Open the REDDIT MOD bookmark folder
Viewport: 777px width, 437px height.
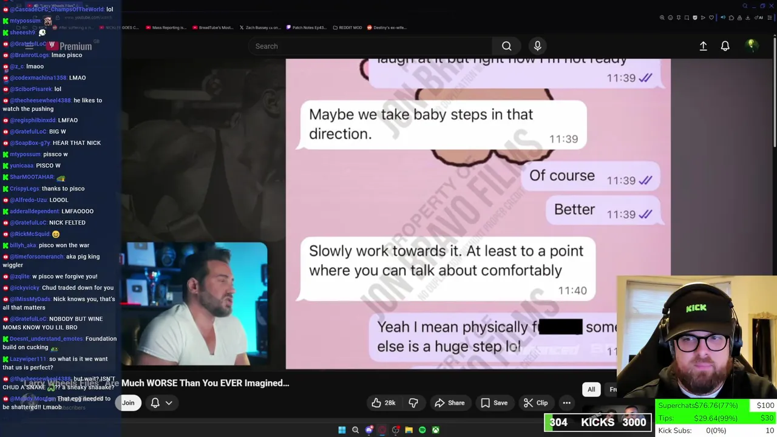click(348, 27)
